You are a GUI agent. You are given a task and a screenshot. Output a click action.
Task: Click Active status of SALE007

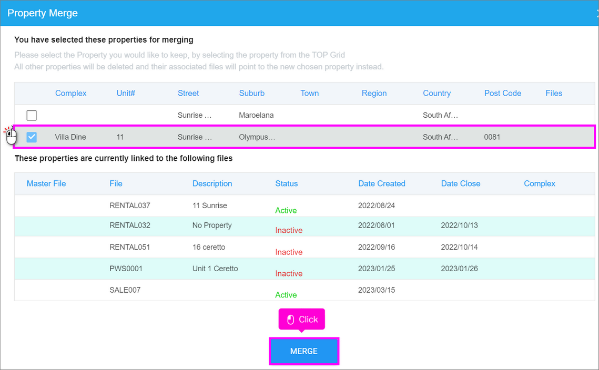pyautogui.click(x=286, y=295)
